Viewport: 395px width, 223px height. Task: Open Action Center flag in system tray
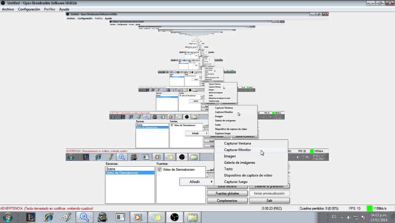pyautogui.click(x=363, y=218)
